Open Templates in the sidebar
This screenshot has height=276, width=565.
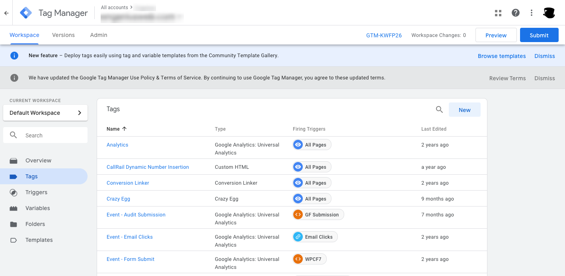[x=39, y=240]
